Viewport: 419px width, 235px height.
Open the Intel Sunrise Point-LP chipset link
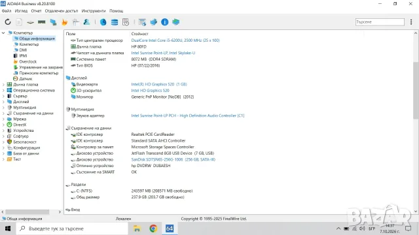tap(163, 53)
